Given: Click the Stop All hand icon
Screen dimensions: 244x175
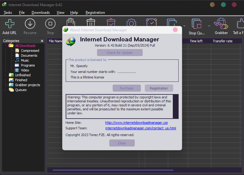Looking at the screenshot, I should (x=71, y=22).
